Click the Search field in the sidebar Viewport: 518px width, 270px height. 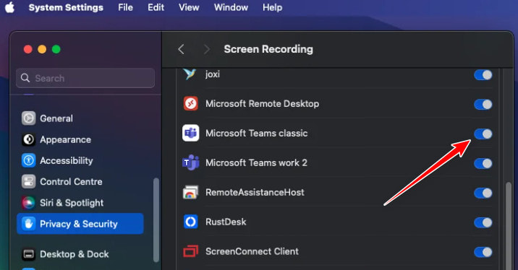pos(85,78)
